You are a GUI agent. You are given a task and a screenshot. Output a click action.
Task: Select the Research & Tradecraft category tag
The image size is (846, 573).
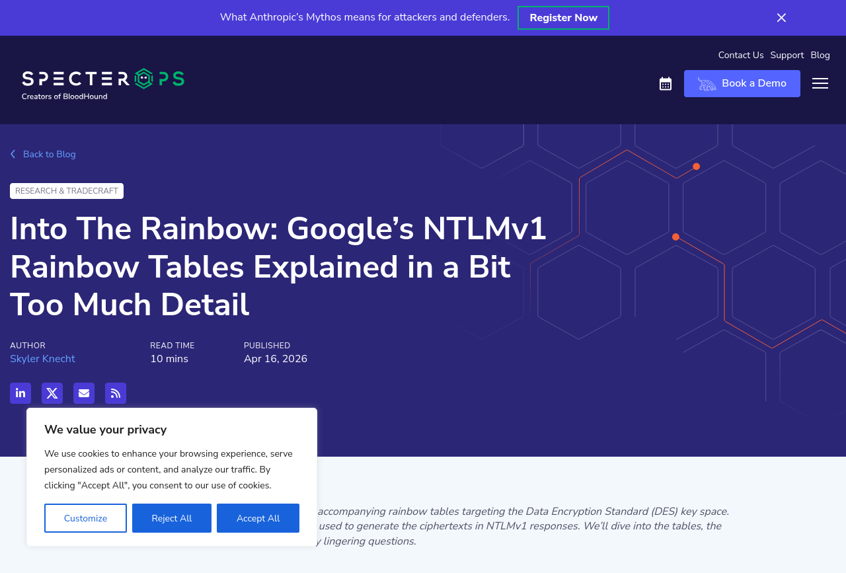point(67,191)
